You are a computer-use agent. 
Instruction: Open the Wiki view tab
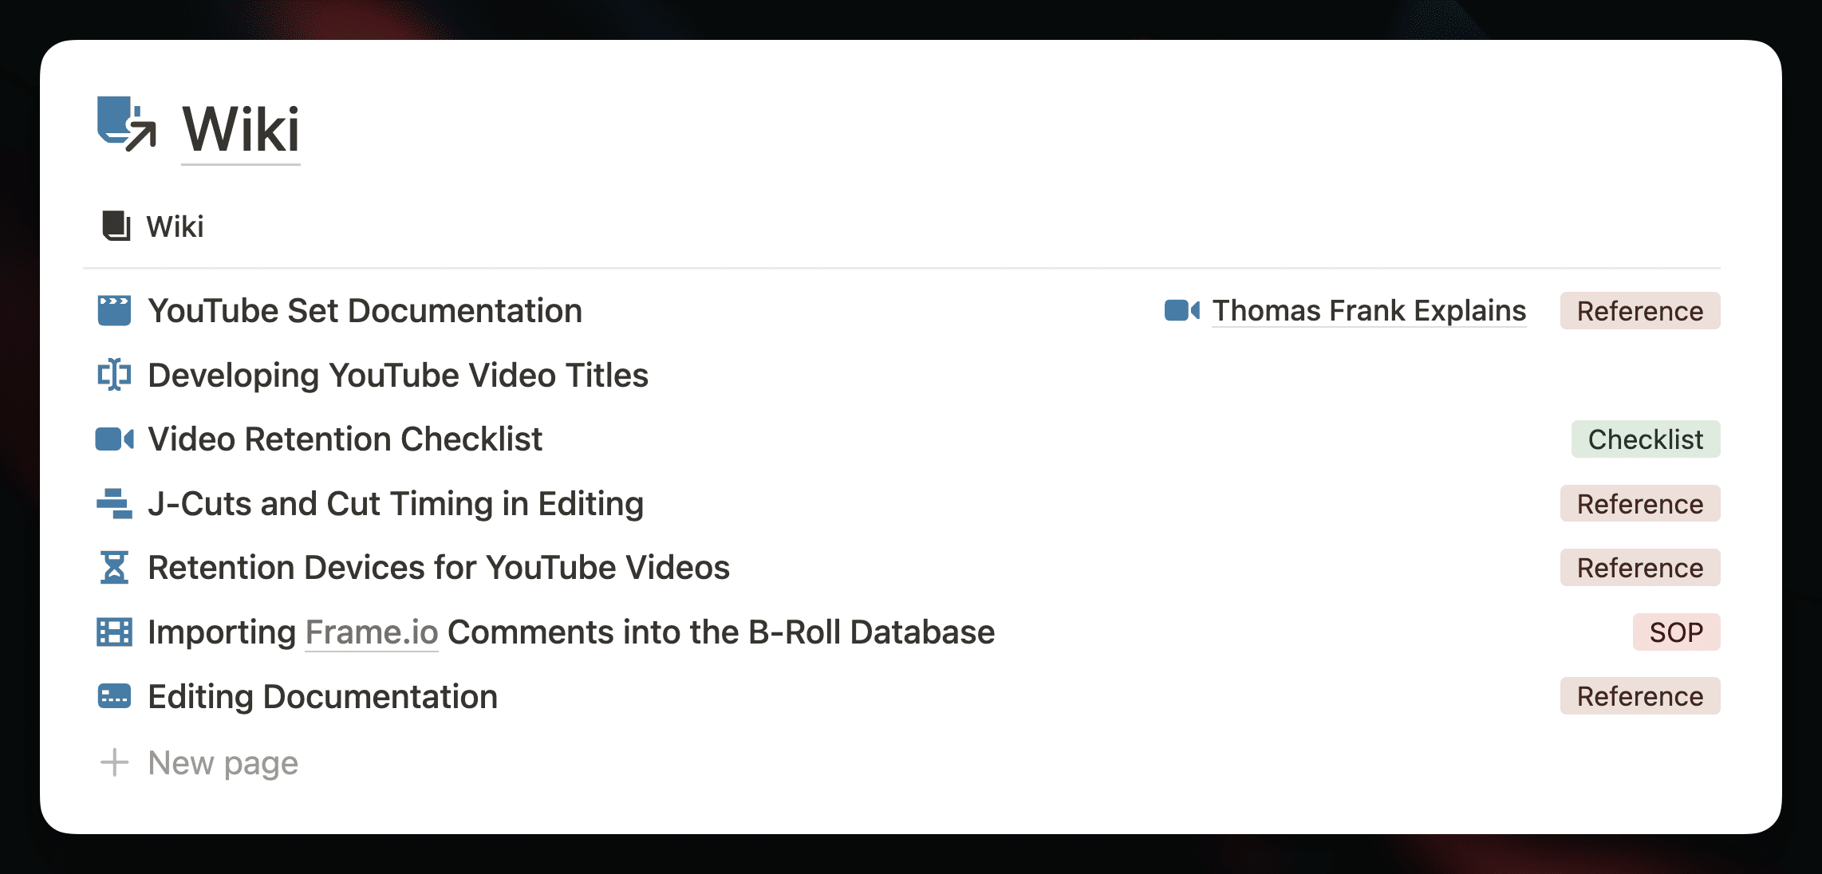point(152,226)
